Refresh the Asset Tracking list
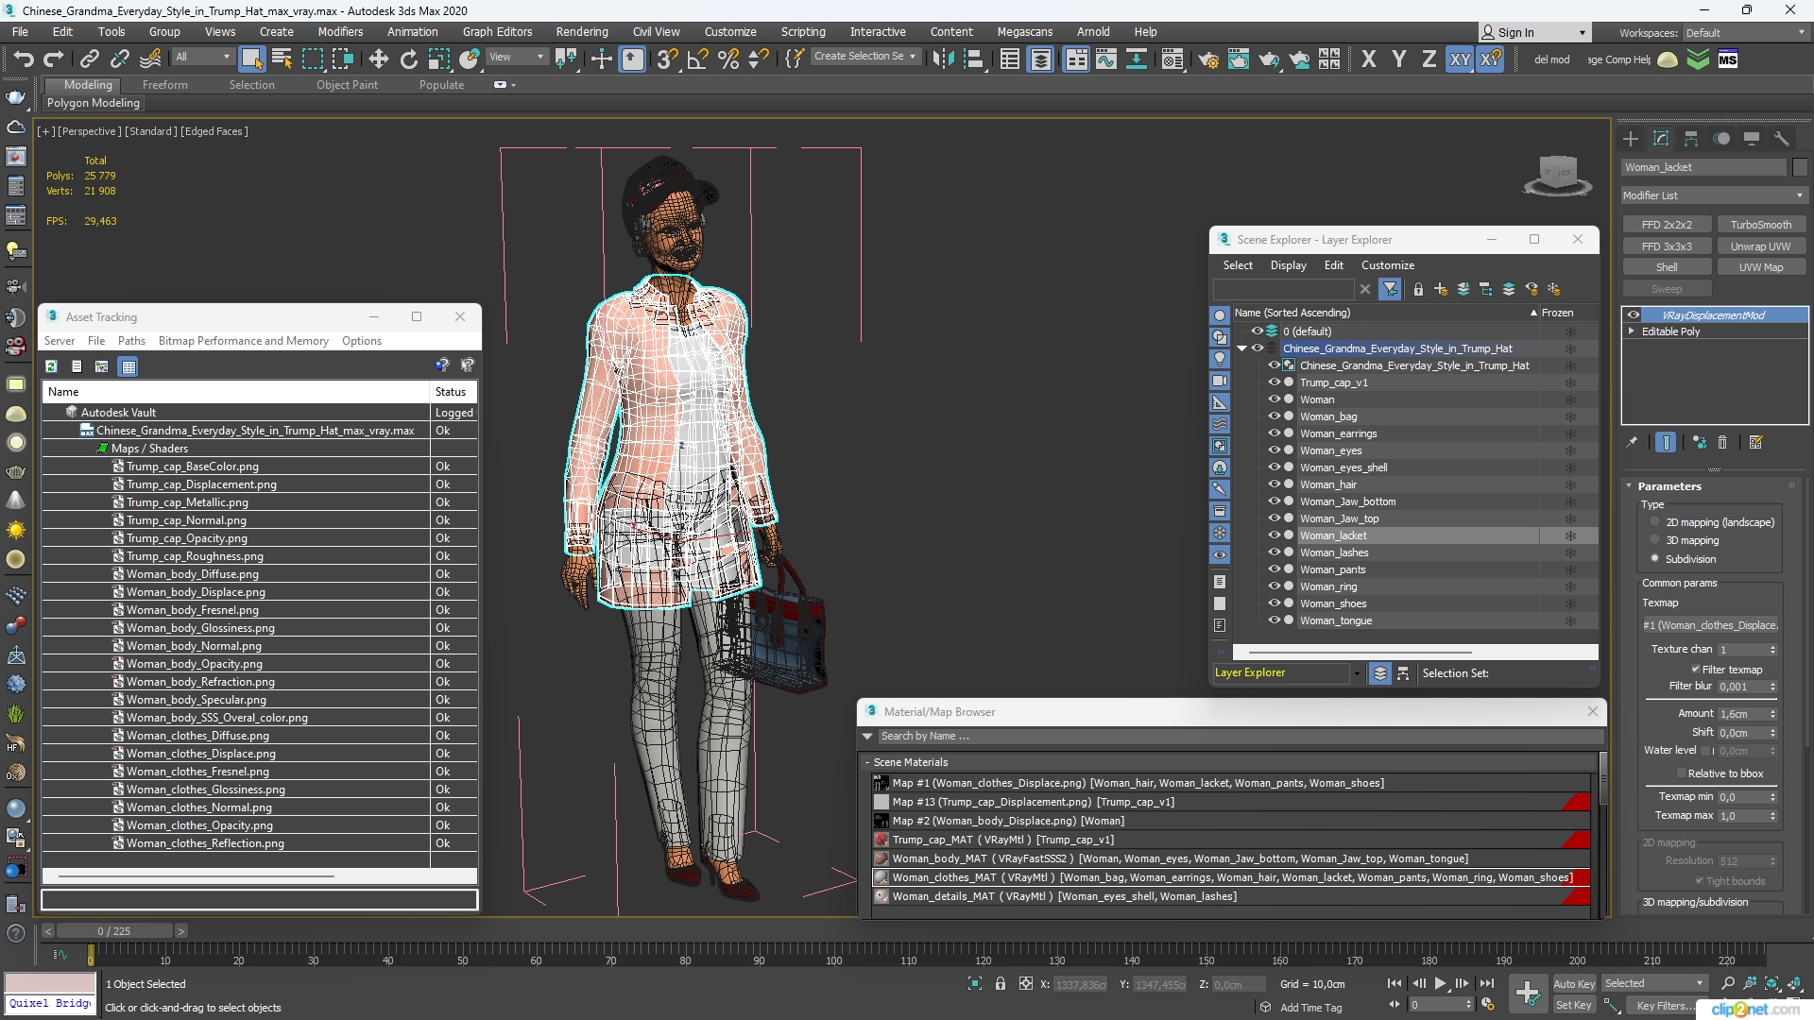The width and height of the screenshot is (1814, 1020). (52, 366)
